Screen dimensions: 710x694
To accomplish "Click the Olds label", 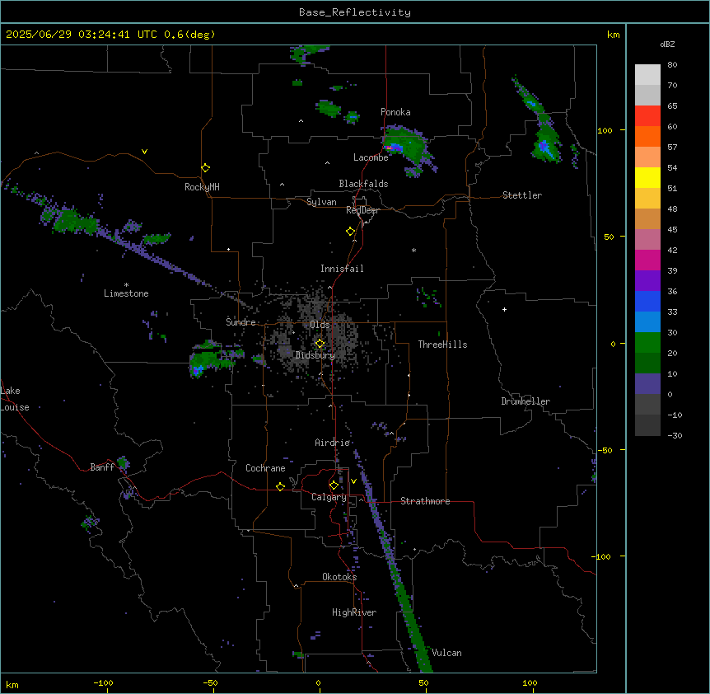I will tap(320, 325).
